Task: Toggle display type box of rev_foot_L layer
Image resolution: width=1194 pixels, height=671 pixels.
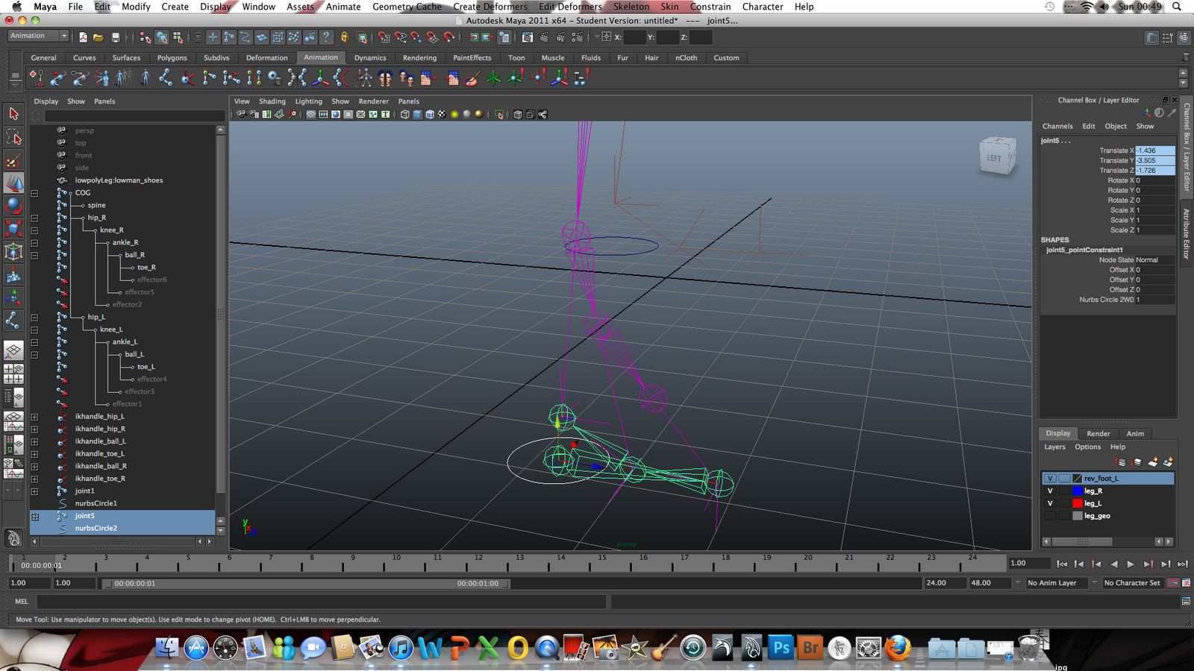Action: [x=1064, y=479]
